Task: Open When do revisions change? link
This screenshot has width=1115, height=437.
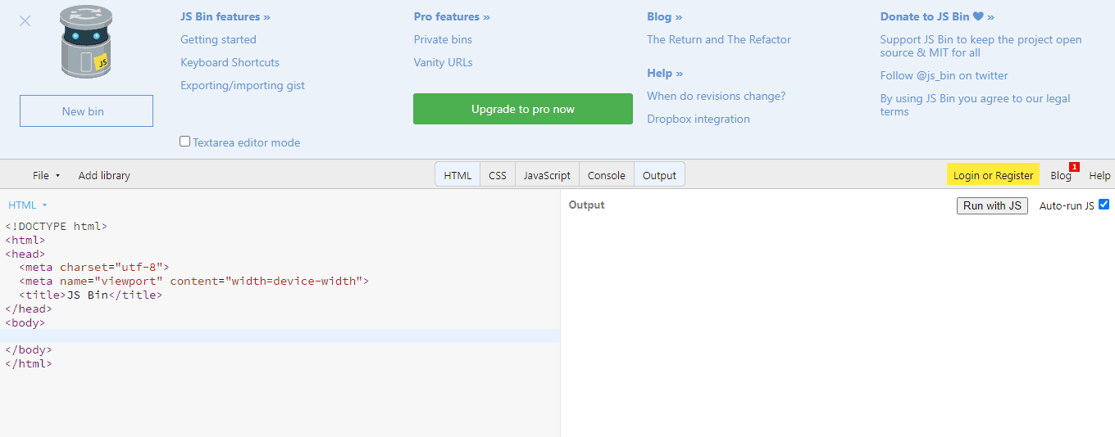Action: click(716, 96)
